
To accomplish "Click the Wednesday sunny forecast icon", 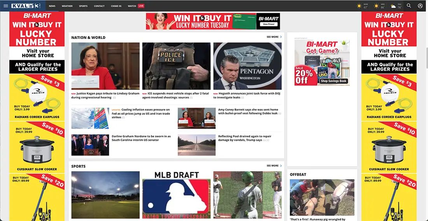I will pyautogui.click(x=376, y=6).
